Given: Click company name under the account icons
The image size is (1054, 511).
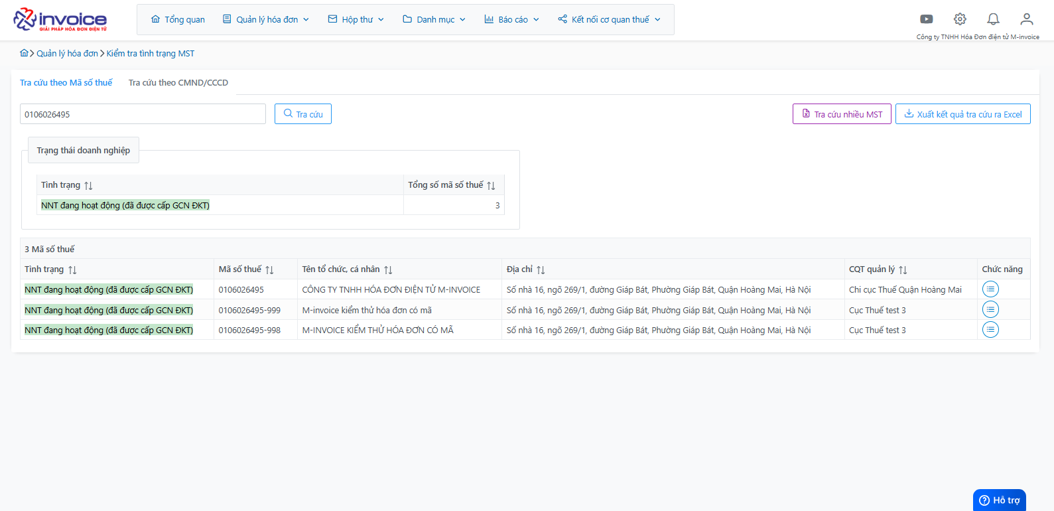Looking at the screenshot, I should (x=978, y=36).
